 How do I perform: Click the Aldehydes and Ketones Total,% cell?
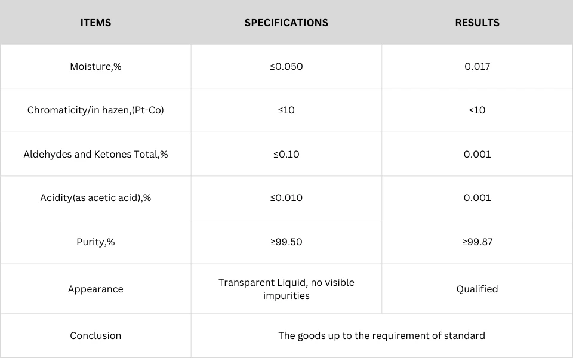click(x=95, y=154)
